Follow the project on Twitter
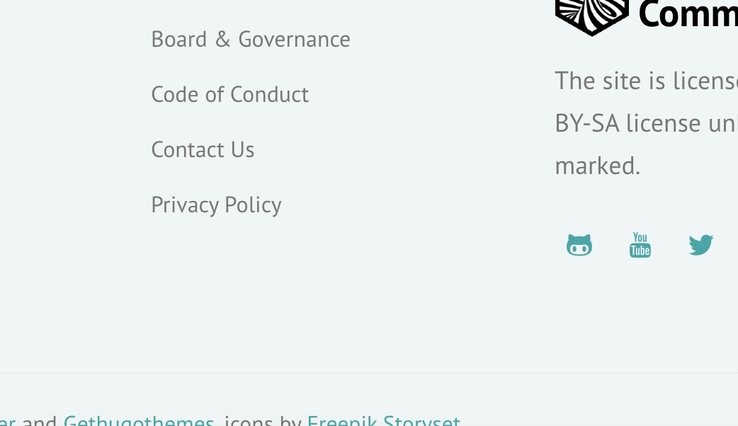 pyautogui.click(x=701, y=244)
